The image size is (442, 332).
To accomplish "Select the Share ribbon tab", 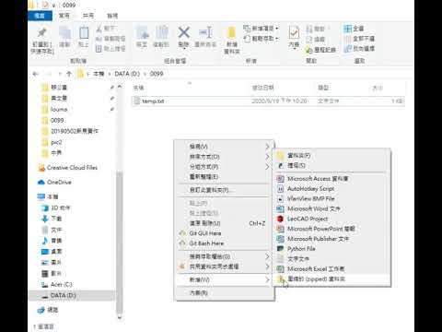I will click(88, 16).
